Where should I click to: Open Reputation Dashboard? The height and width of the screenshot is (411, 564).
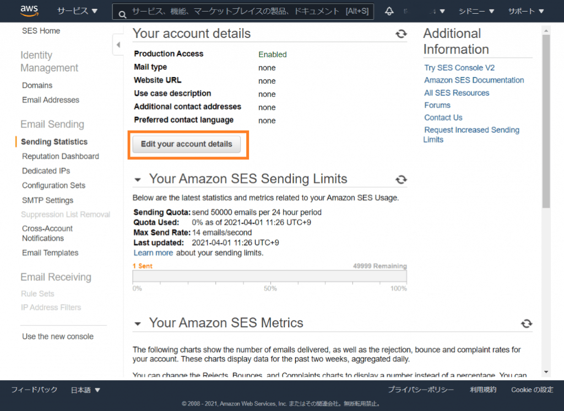pos(61,156)
